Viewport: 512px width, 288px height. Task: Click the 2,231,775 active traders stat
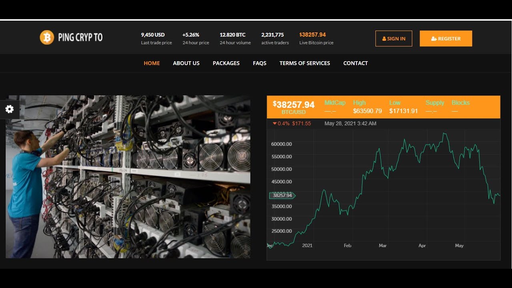[272, 35]
